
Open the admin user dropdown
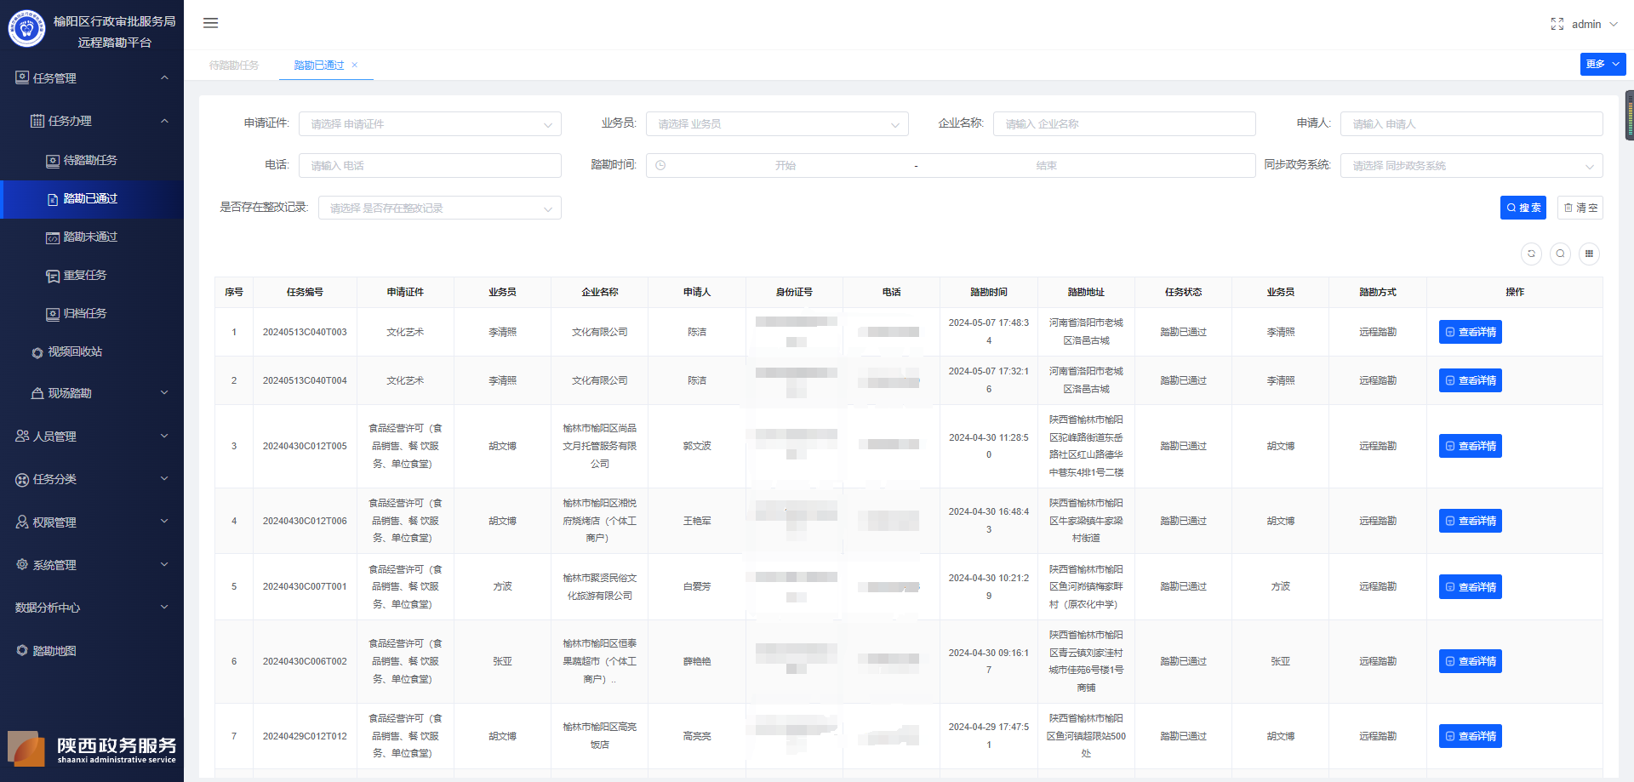pyautogui.click(x=1594, y=24)
